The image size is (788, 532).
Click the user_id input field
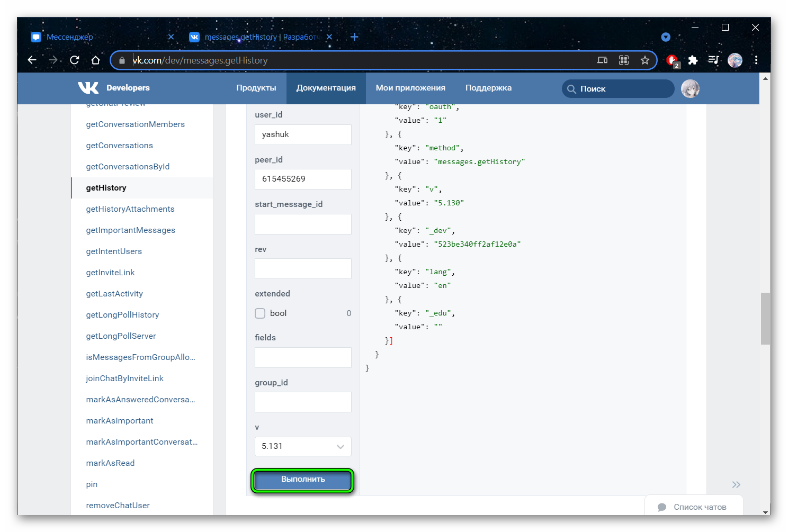point(303,134)
